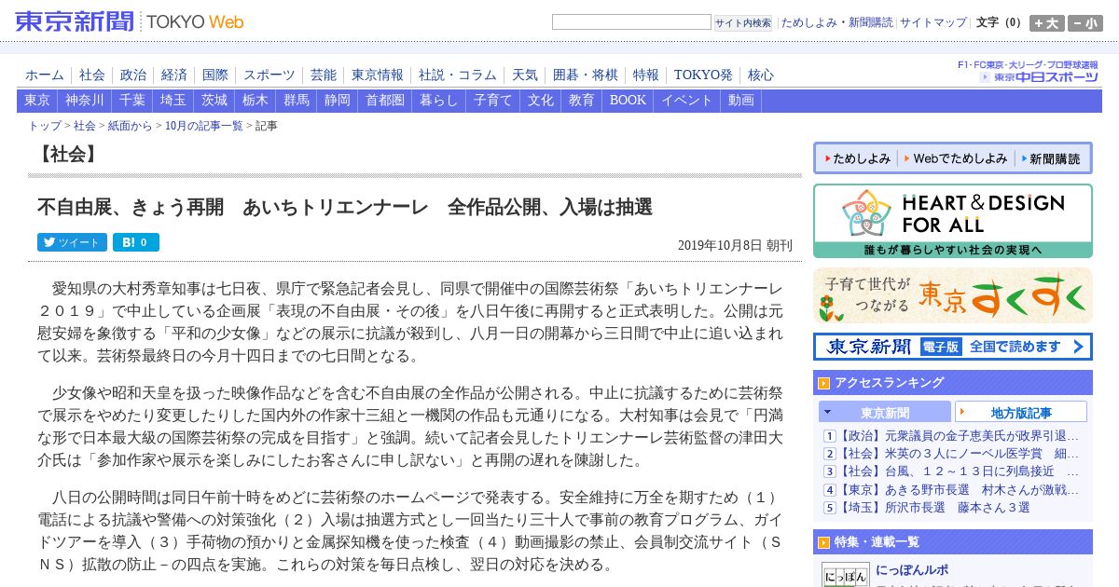Select 千葉 in regional submenu
The width and height of the screenshot is (1119, 587).
tap(132, 101)
